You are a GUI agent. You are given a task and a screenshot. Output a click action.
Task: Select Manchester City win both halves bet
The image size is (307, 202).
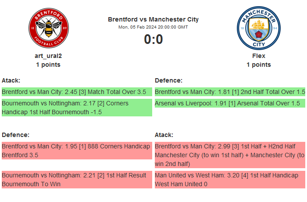[x=230, y=155]
